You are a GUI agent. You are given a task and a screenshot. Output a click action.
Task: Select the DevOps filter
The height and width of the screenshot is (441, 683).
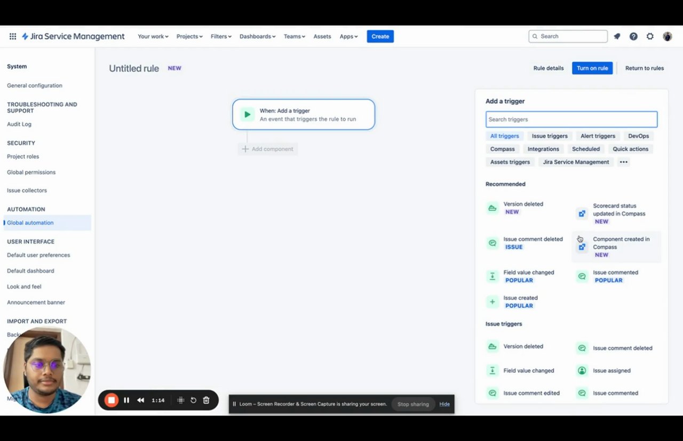click(639, 136)
